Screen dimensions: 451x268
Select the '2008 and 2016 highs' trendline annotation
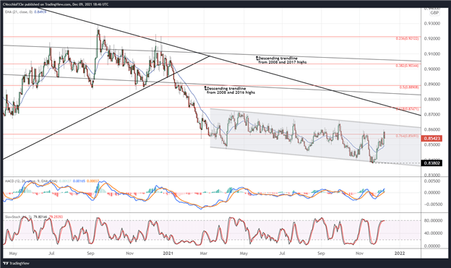click(230, 90)
